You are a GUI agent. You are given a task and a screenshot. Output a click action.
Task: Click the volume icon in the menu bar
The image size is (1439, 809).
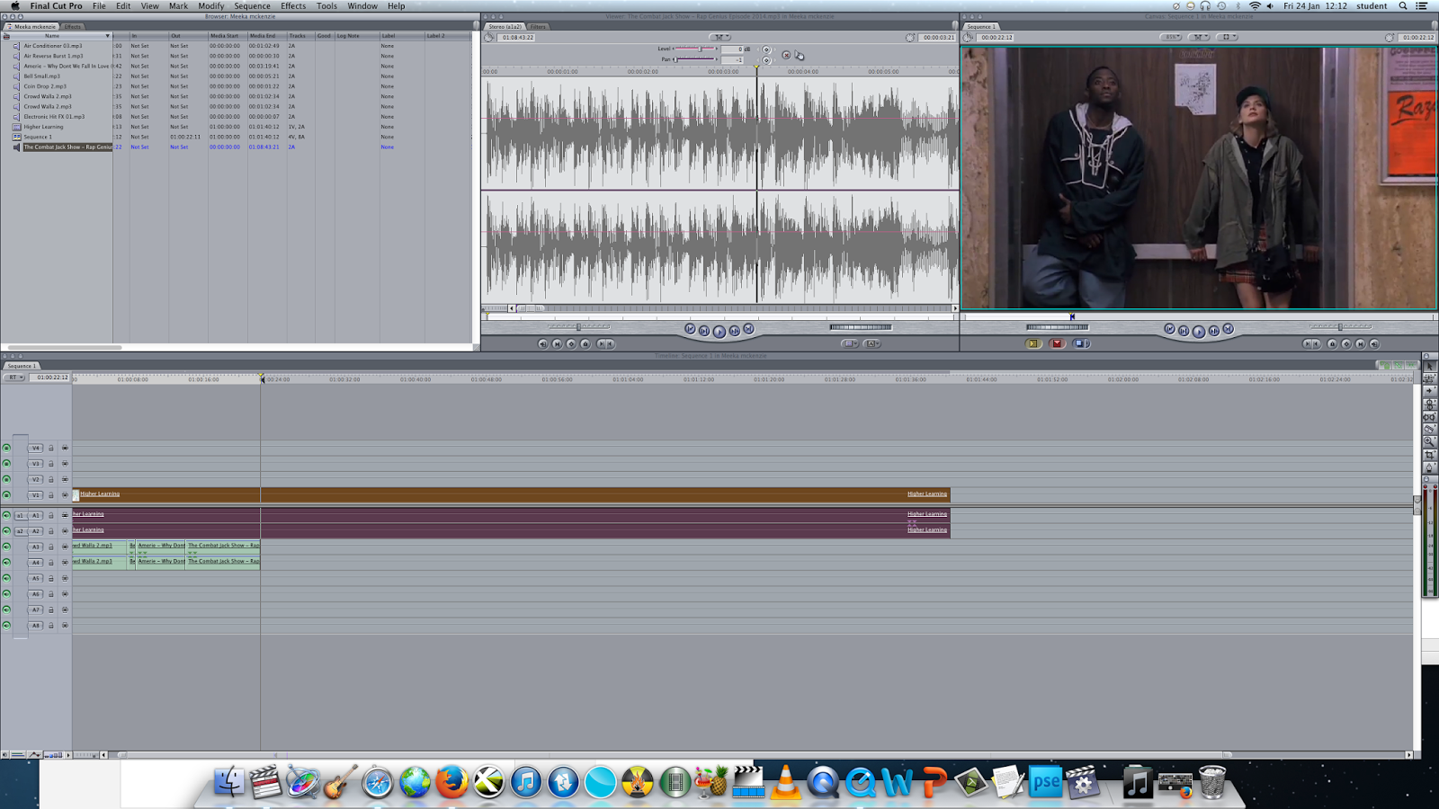1270,5
